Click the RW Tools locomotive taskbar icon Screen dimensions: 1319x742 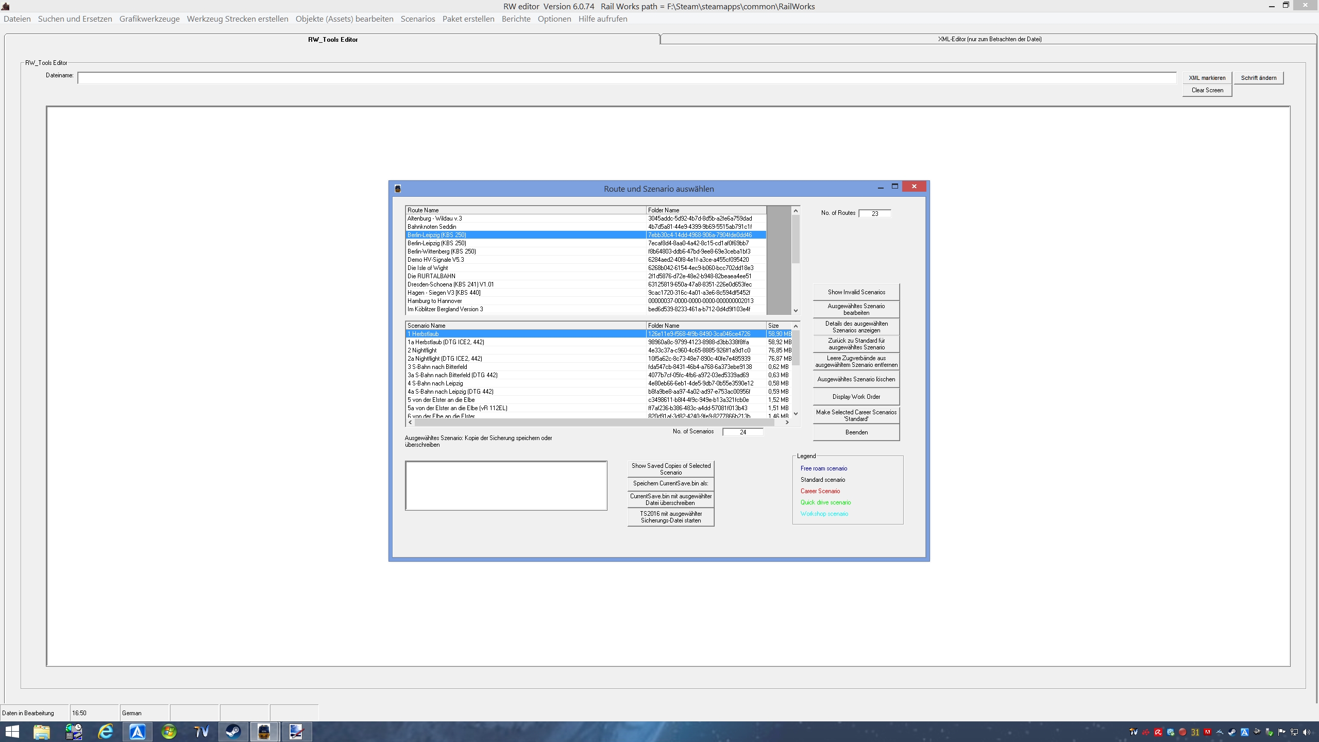click(x=264, y=731)
